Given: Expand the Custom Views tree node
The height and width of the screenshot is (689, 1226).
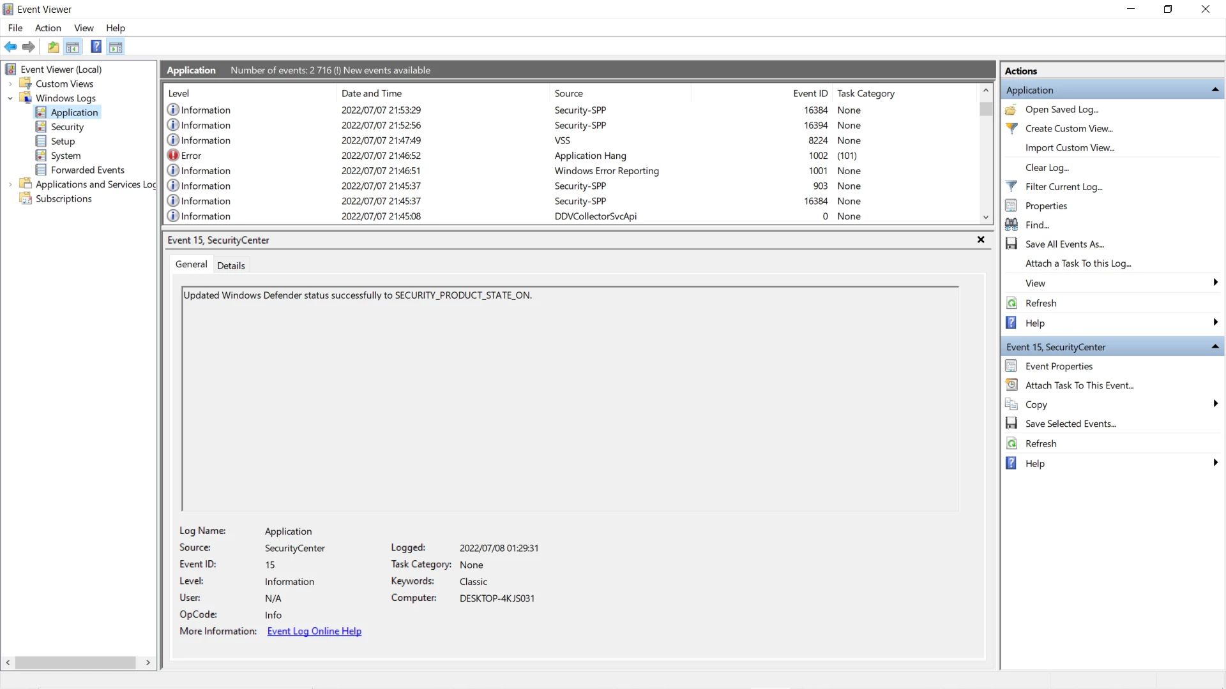Looking at the screenshot, I should pyautogui.click(x=10, y=84).
